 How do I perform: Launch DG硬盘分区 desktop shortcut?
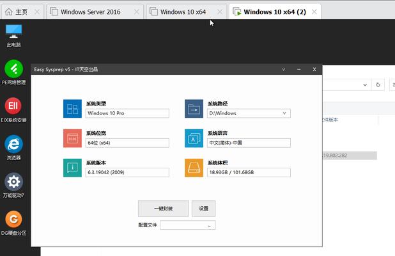click(x=13, y=223)
